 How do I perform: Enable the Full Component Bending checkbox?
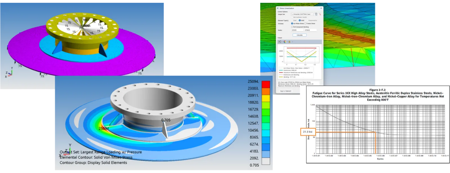point(292,27)
